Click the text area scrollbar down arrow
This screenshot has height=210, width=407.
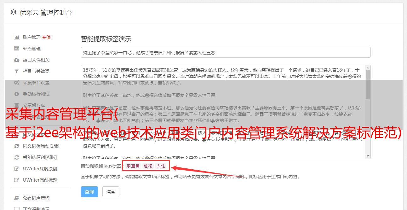click(368, 156)
